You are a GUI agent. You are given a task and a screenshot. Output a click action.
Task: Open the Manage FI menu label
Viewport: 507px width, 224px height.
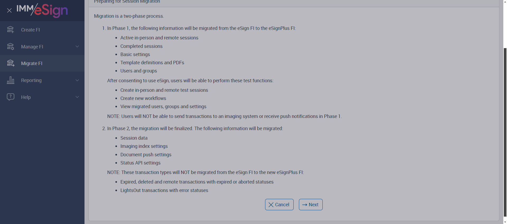32,47
